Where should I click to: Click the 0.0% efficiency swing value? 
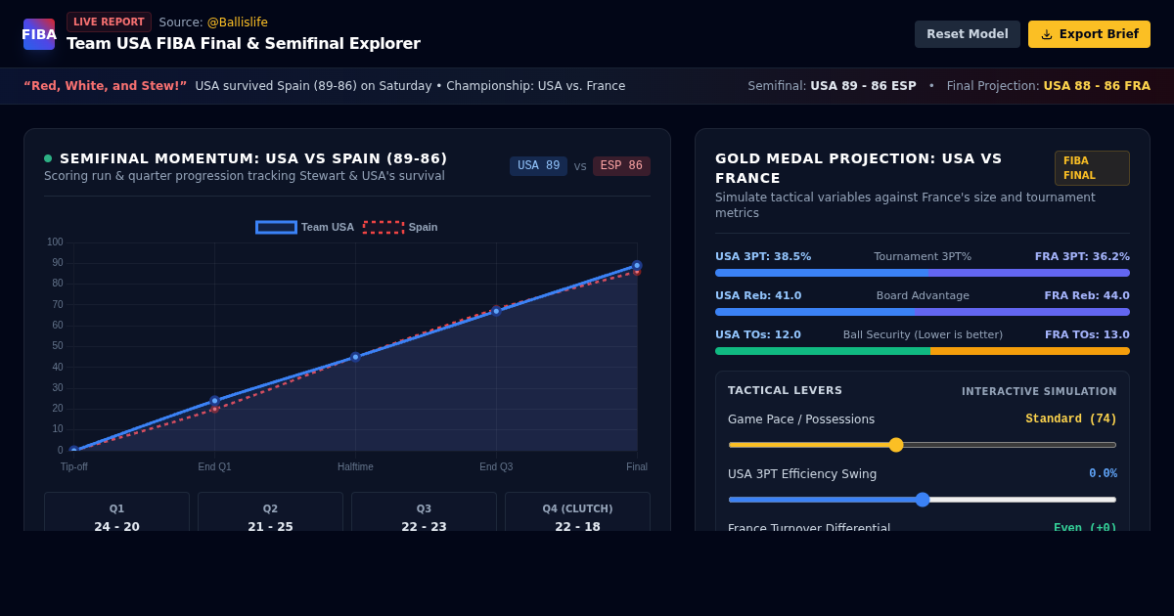point(1104,474)
